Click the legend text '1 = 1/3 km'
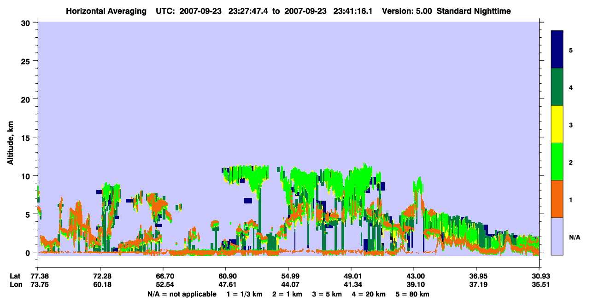 coord(244,294)
